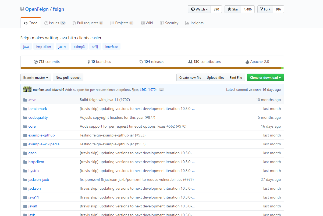The width and height of the screenshot is (323, 216).
Task: Open the Pull requests tab
Action: [x=87, y=23]
